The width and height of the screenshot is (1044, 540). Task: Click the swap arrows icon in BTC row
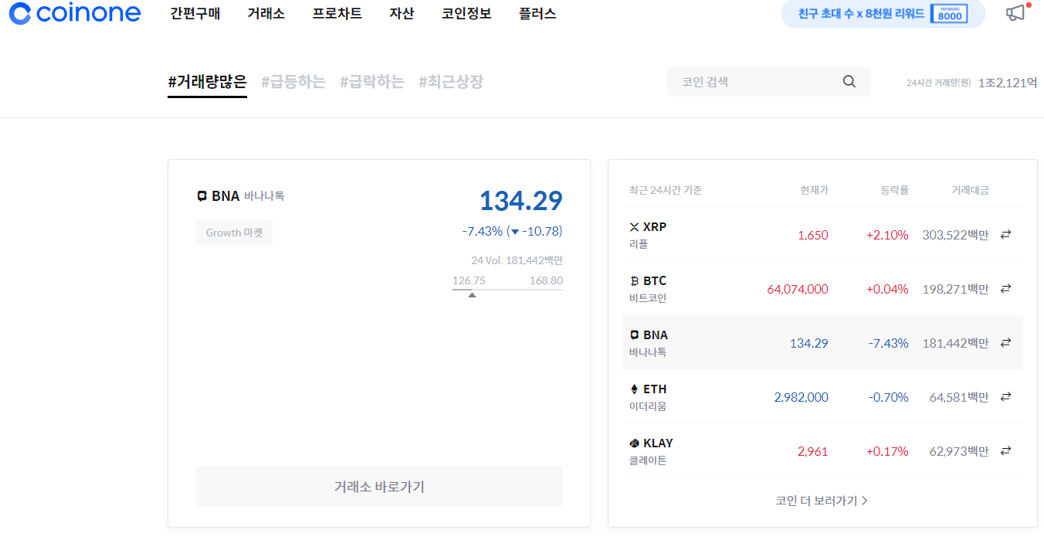[1005, 288]
